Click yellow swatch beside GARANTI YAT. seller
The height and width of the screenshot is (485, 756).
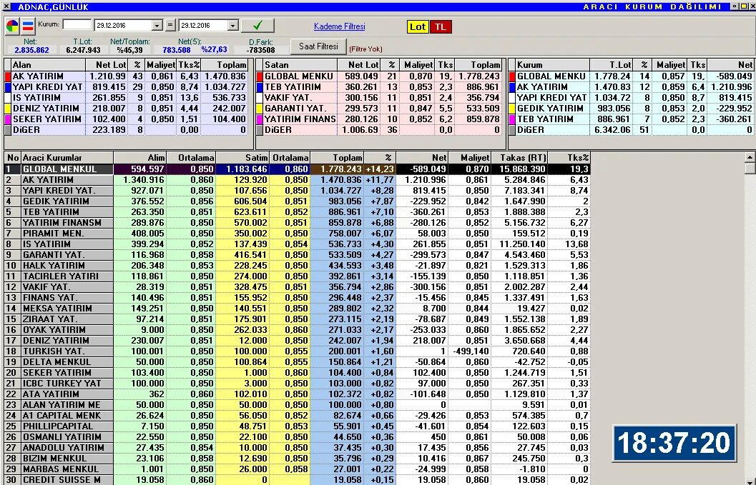(260, 109)
